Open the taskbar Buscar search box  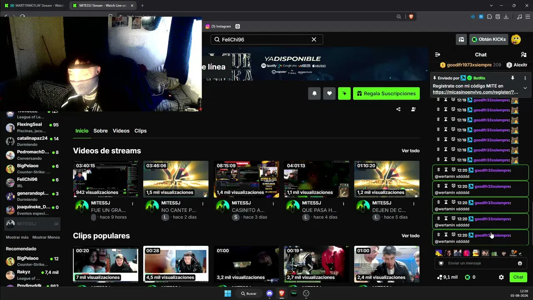(249, 293)
